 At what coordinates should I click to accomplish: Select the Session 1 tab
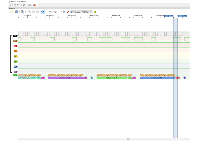point(30,5)
